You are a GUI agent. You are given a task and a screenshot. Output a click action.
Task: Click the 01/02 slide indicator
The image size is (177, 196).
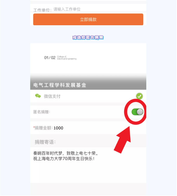pos(50,58)
